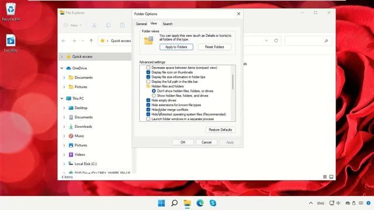Enable Display the full path in title bar
The image size is (374, 210).
[x=148, y=82]
